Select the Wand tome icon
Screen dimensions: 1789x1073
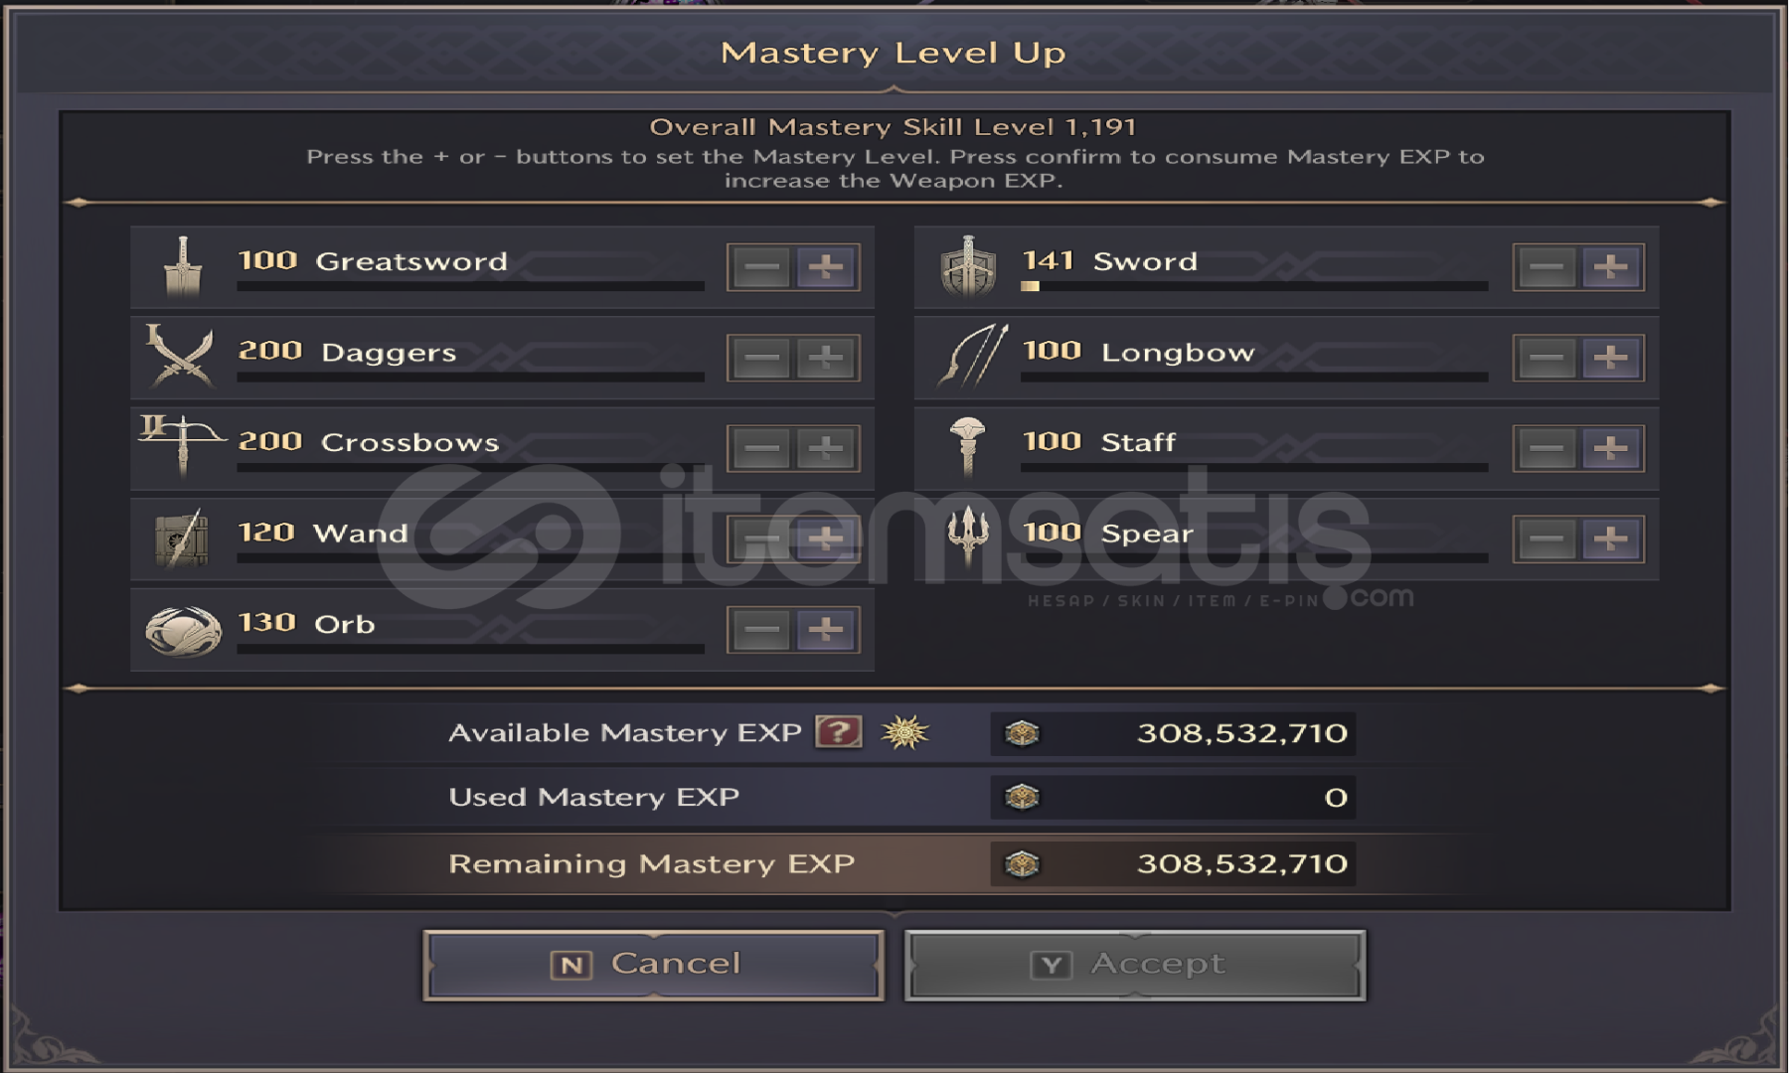click(x=182, y=538)
